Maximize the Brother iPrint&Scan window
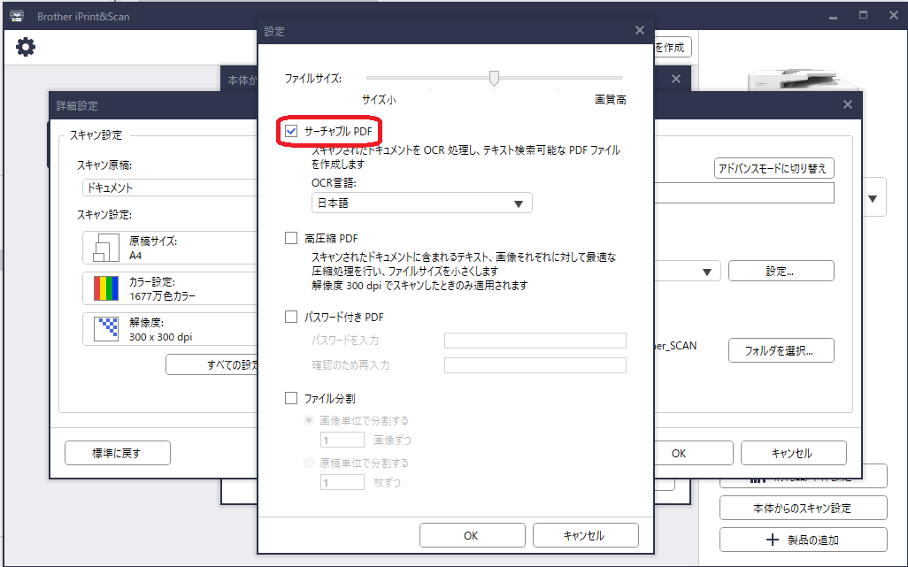Image resolution: width=908 pixels, height=567 pixels. 863,16
